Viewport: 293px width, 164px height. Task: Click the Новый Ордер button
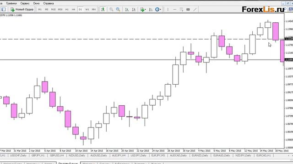(x=22, y=9)
